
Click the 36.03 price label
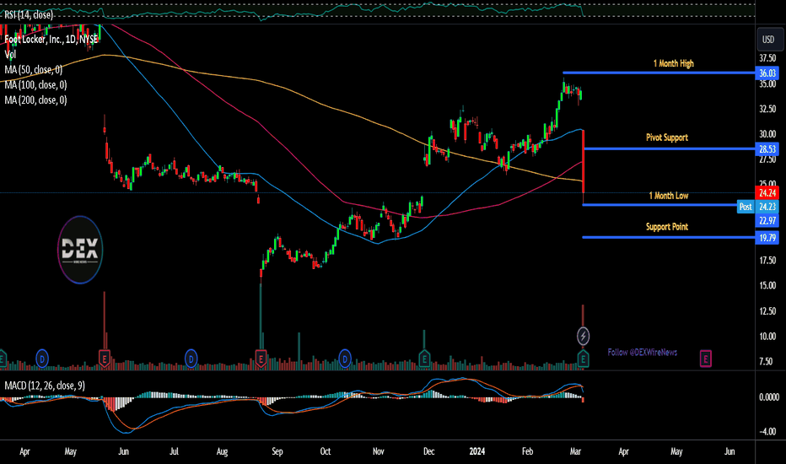pos(767,73)
